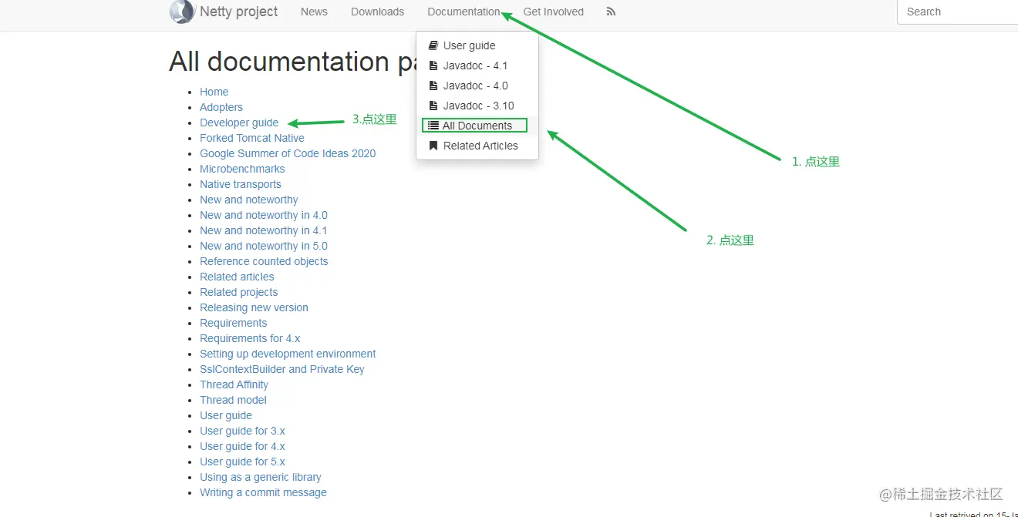Expand the Documentation menu

(463, 12)
